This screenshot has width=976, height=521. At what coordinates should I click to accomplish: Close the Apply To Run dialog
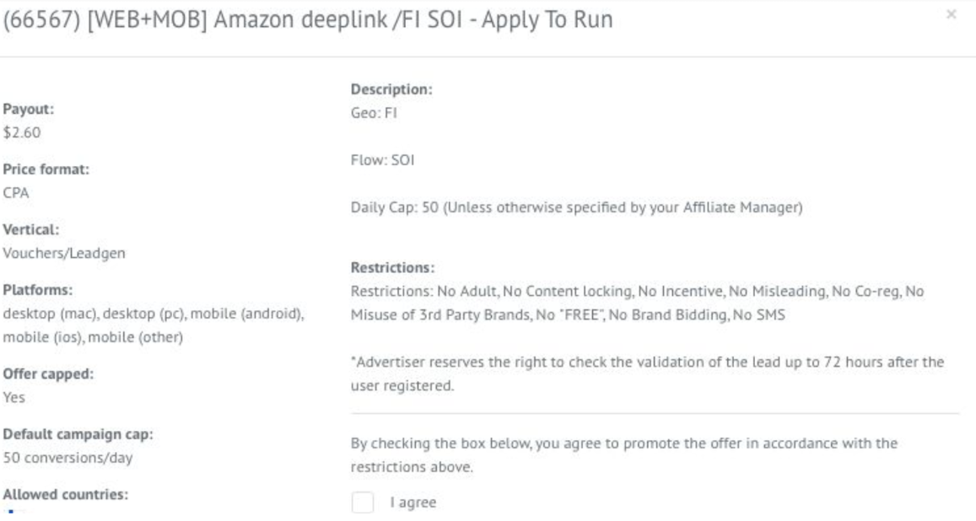(x=951, y=14)
